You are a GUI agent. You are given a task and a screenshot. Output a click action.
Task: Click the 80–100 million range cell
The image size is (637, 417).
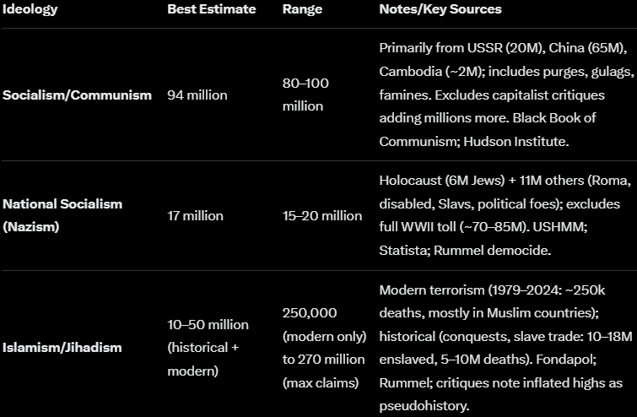click(x=305, y=95)
